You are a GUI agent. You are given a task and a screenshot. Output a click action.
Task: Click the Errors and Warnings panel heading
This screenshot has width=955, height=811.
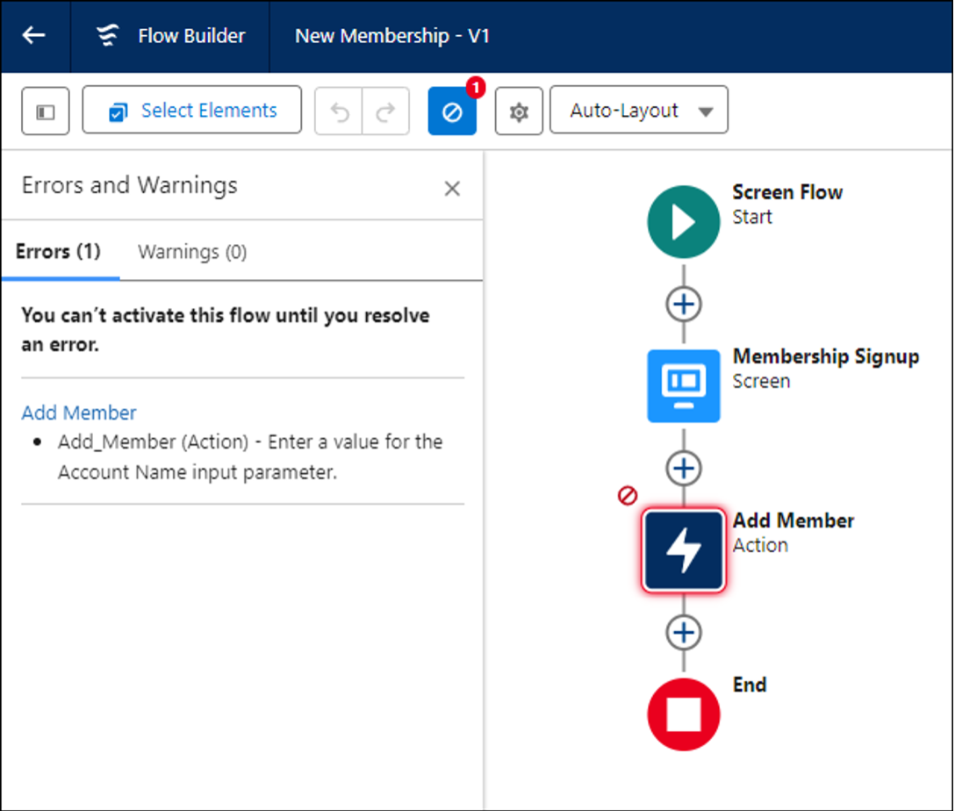[x=130, y=186]
